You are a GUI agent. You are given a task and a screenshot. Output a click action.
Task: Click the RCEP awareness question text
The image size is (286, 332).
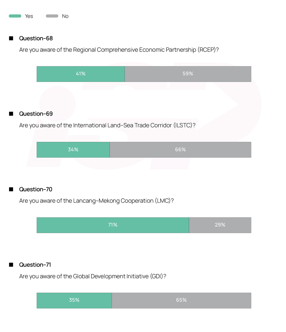coord(119,50)
